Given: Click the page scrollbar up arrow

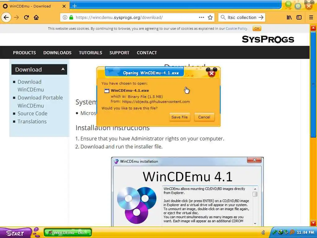Looking at the screenshot, I should [313, 28].
